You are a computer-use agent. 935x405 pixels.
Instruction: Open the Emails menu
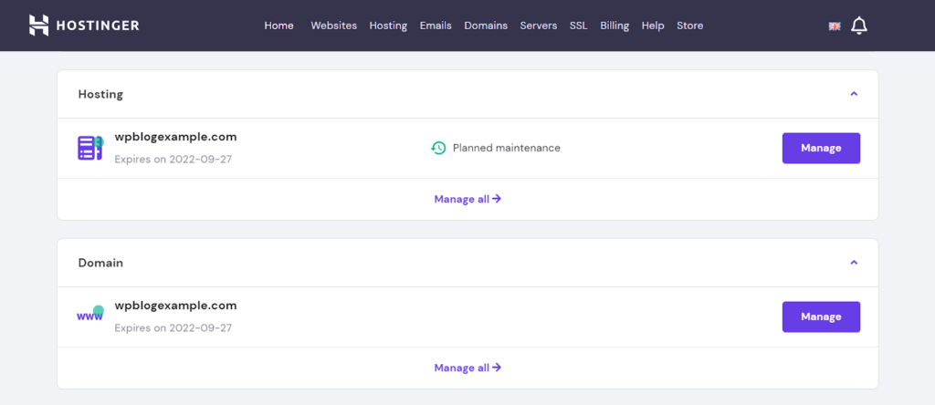[x=436, y=26]
